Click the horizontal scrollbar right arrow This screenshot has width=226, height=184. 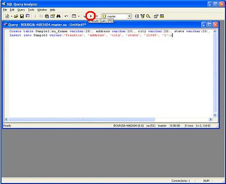210,119
